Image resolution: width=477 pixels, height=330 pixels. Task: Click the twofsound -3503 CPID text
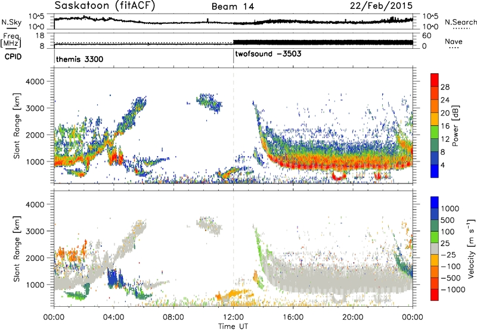click(268, 54)
